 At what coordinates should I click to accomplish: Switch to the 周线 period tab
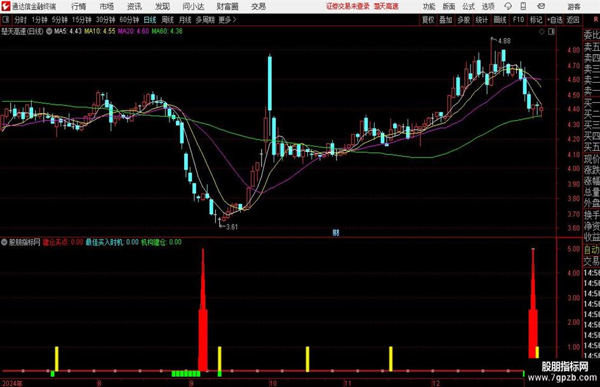(x=168, y=20)
